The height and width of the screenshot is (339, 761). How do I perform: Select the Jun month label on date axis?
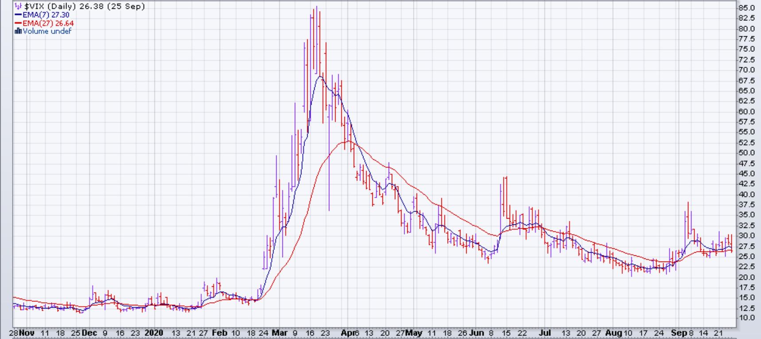[476, 333]
